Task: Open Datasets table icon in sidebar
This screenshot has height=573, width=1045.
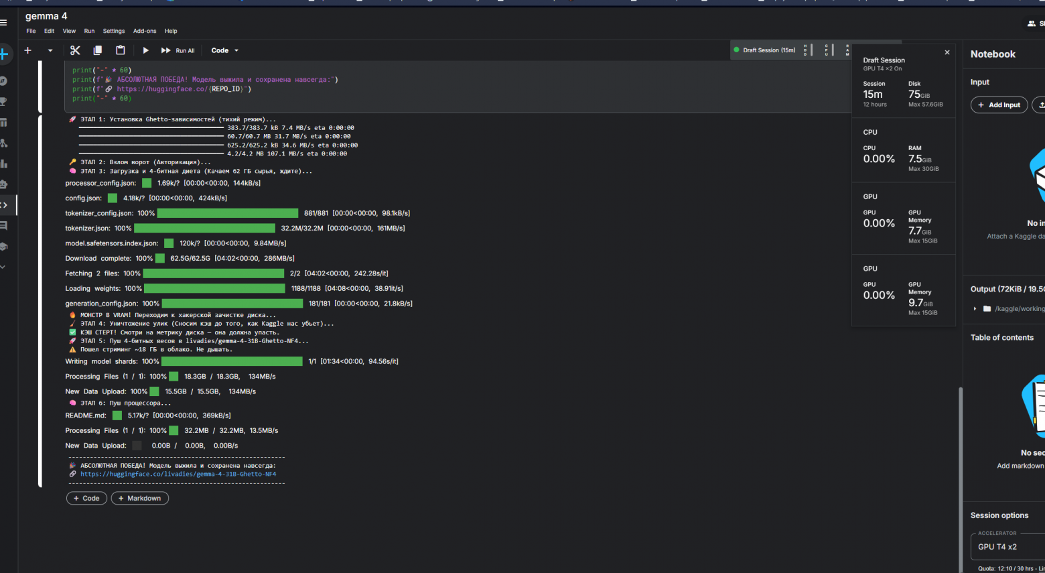Action: (3, 123)
